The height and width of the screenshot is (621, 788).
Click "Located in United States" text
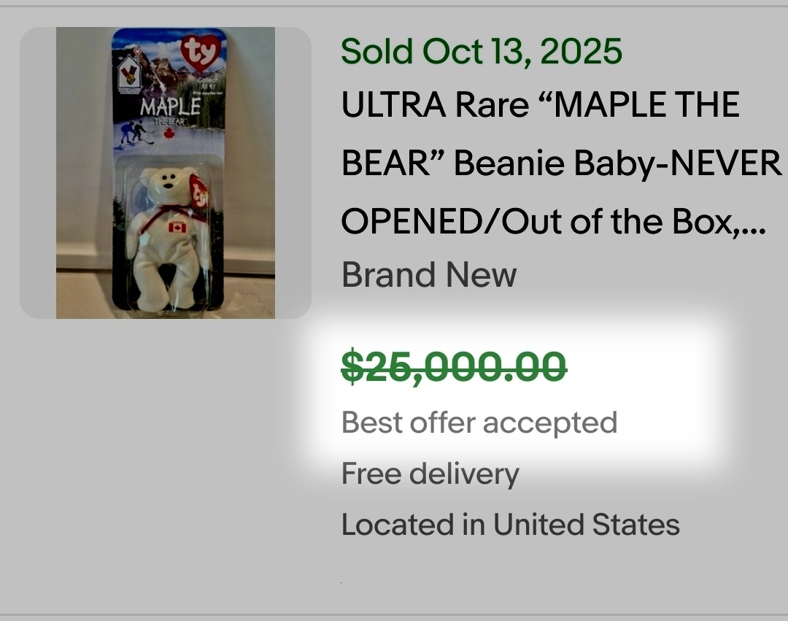(511, 525)
